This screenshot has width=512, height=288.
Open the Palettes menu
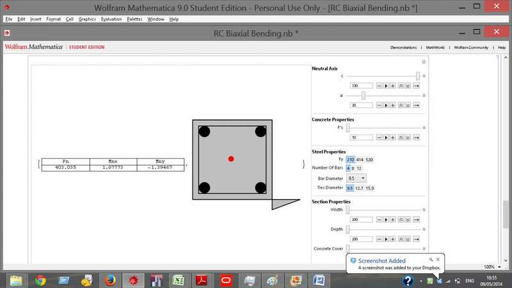[134, 19]
